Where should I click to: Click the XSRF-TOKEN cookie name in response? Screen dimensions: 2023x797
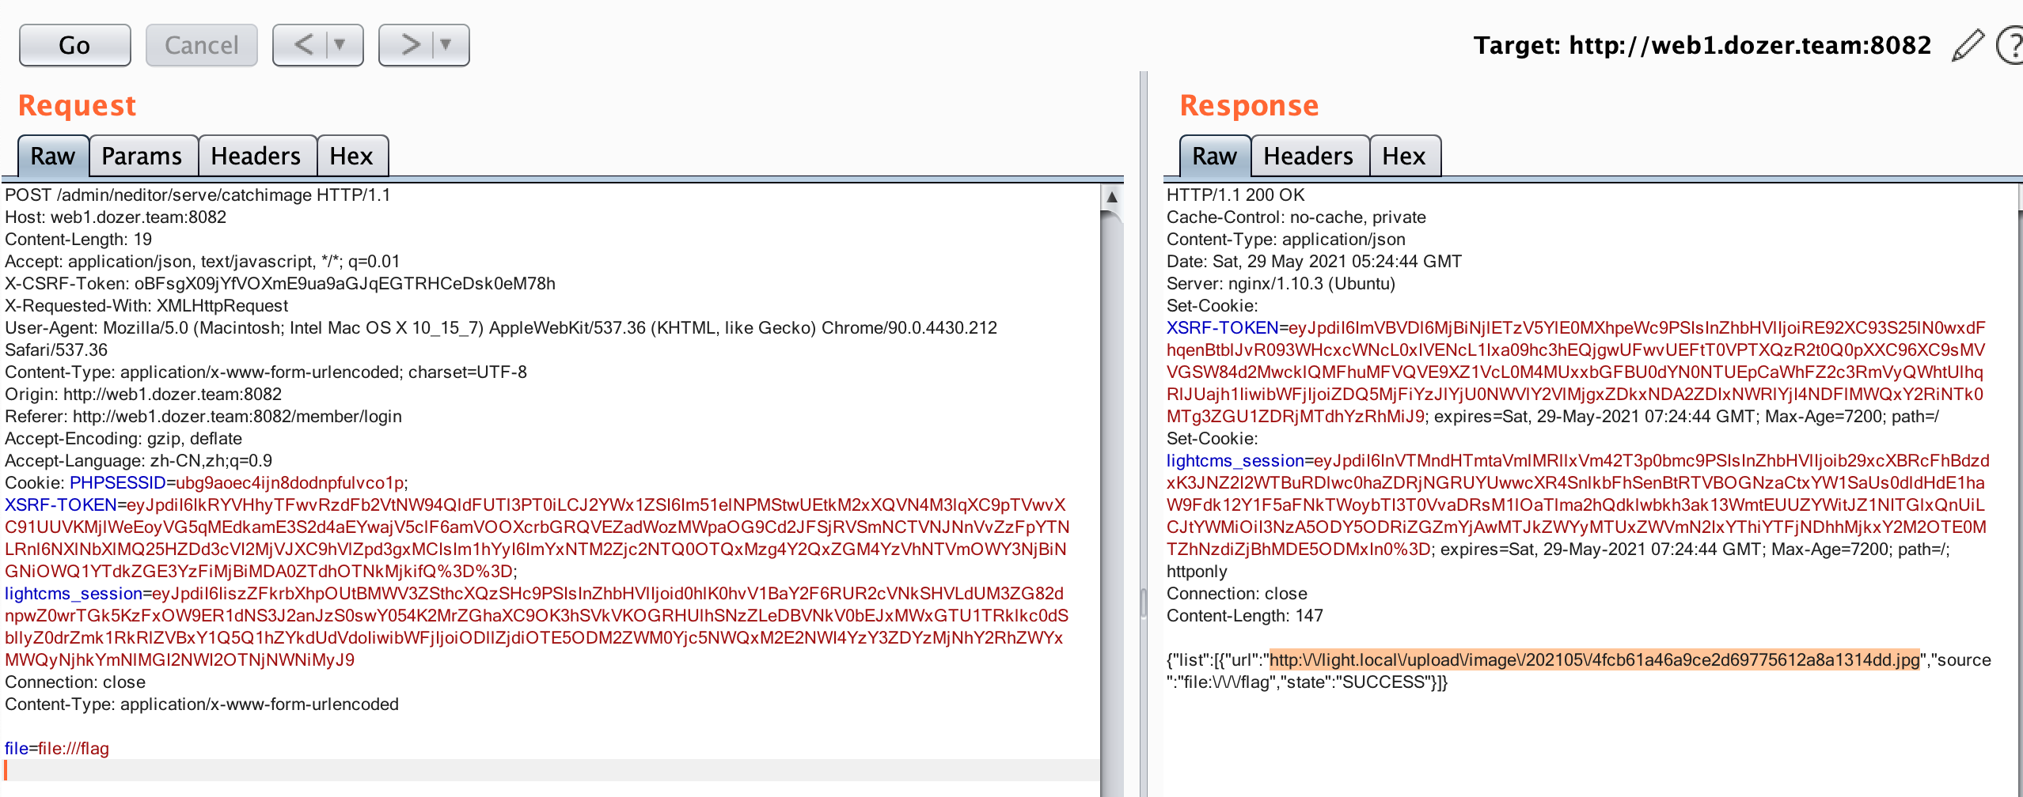[1223, 328]
